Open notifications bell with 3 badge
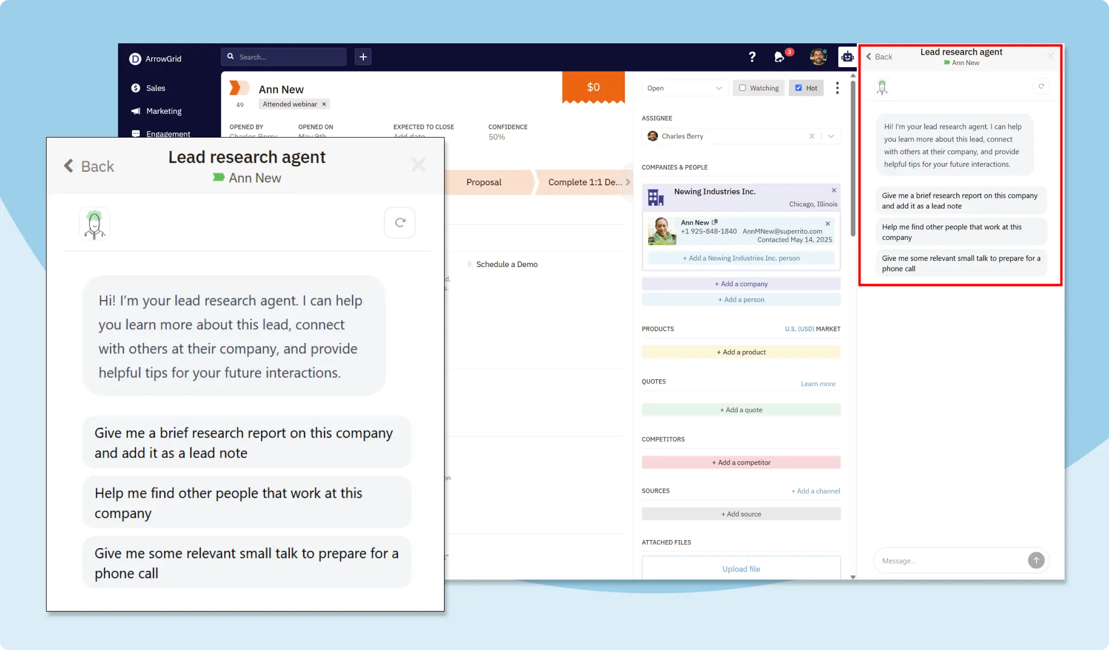This screenshot has width=1109, height=650. 780,56
